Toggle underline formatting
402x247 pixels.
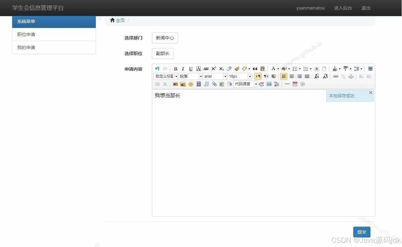190,69
